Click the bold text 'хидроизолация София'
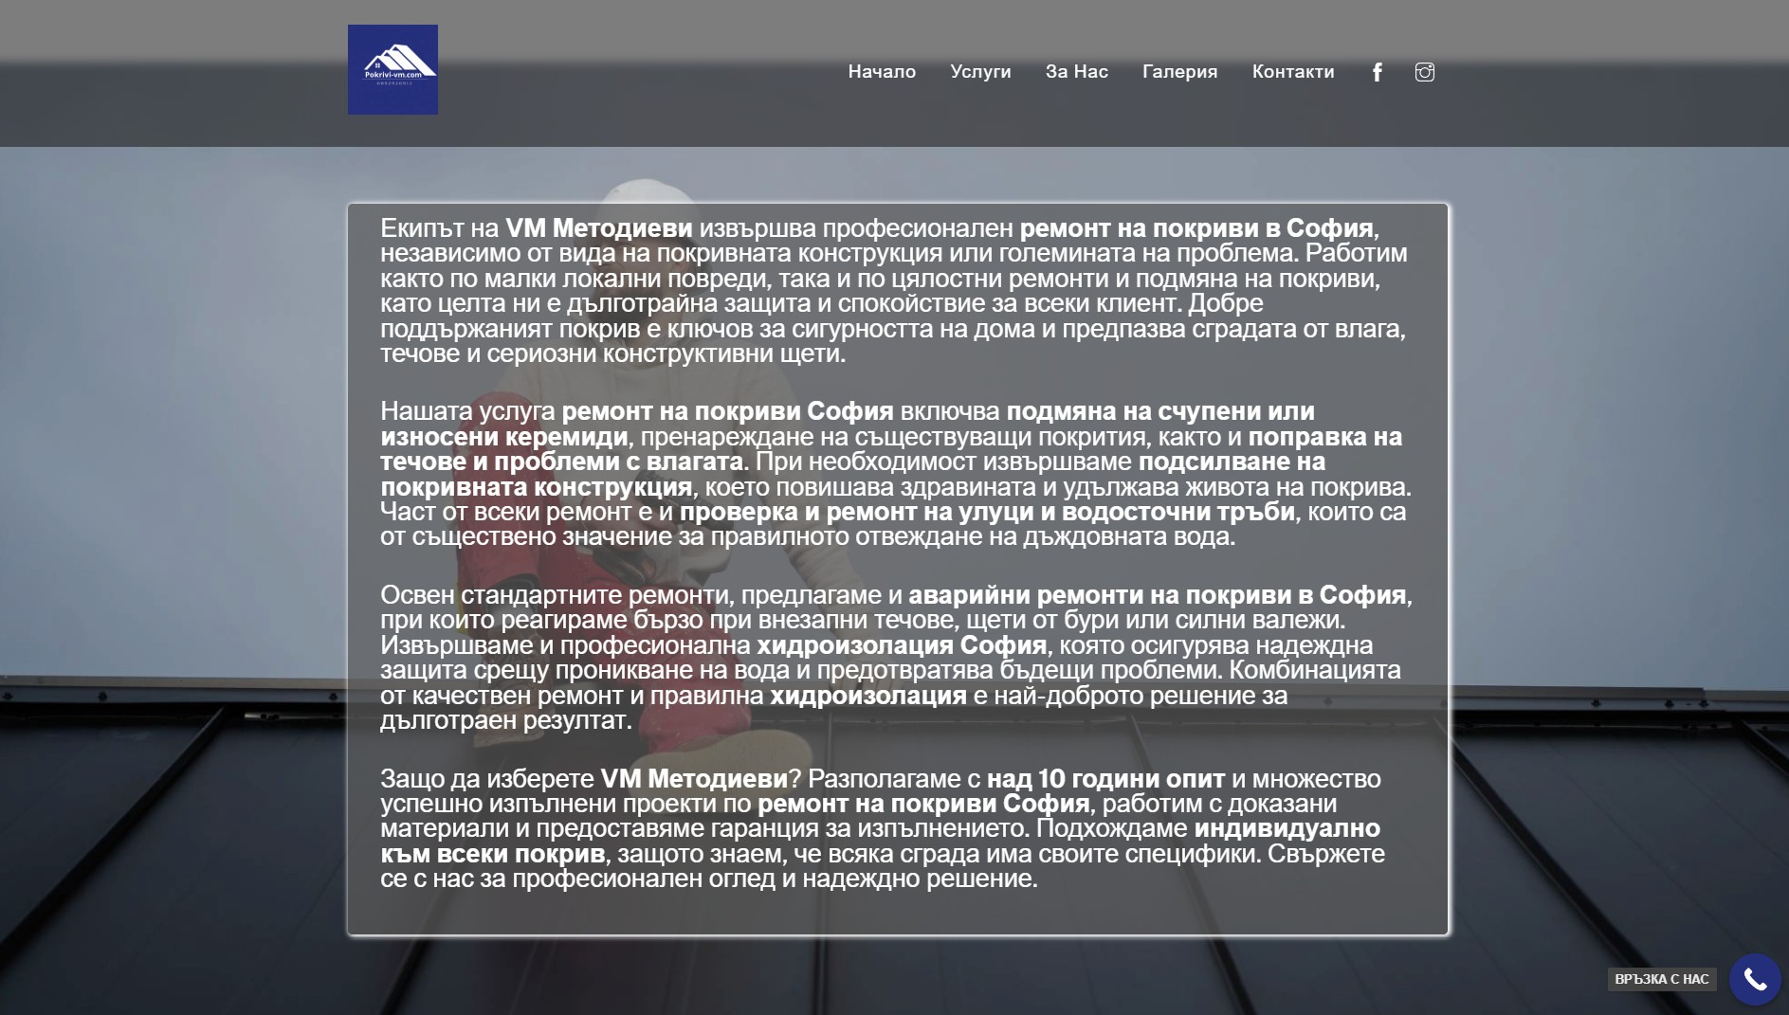The image size is (1789, 1015). (x=901, y=645)
